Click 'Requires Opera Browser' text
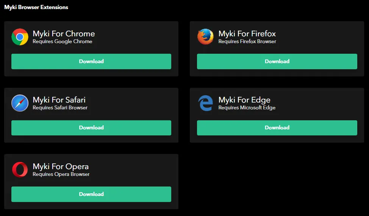Viewport: 369px width, 216px height. point(61,174)
